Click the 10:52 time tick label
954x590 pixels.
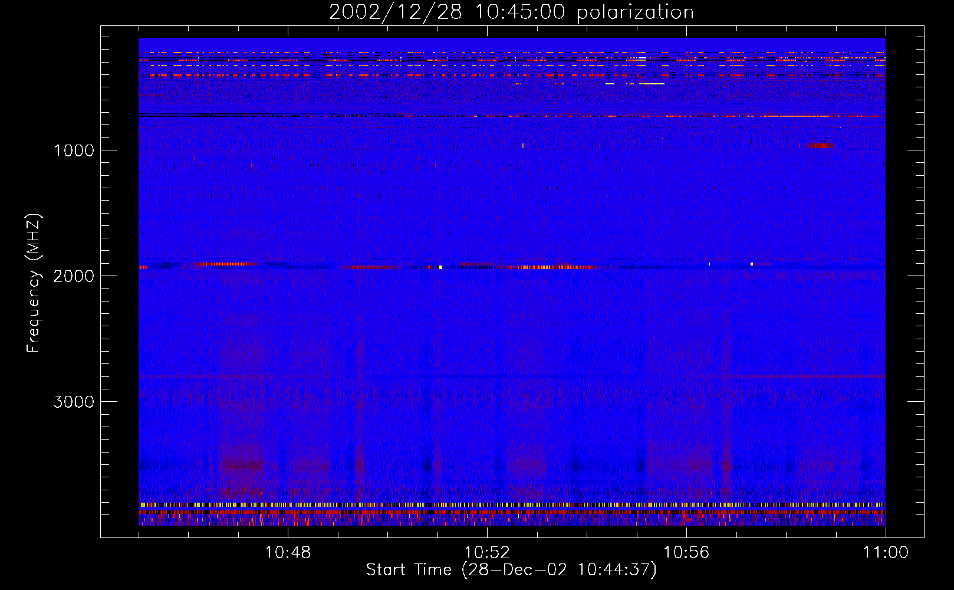(487, 553)
